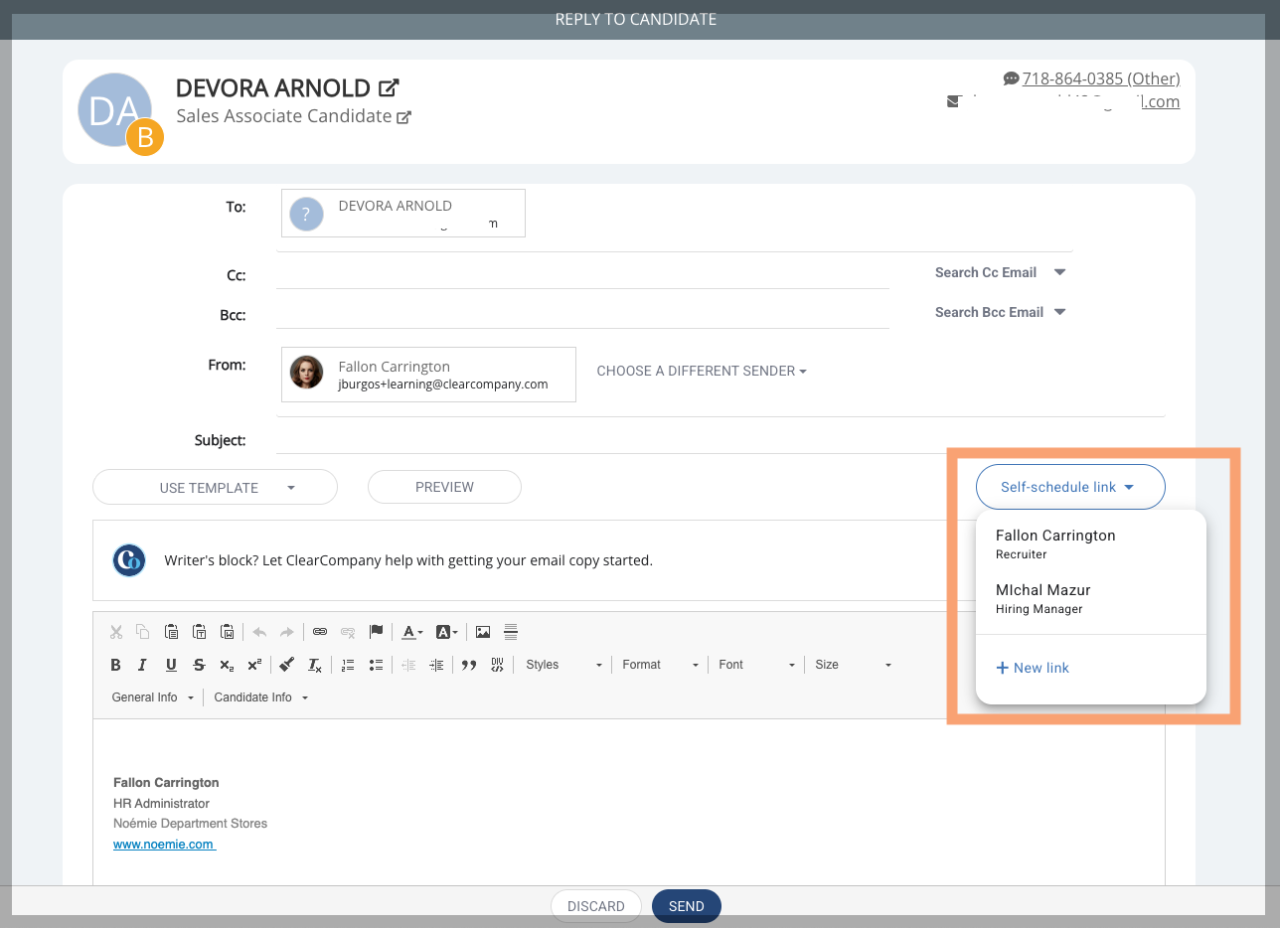
Task: Toggle the bulleted list
Action: coord(376,665)
